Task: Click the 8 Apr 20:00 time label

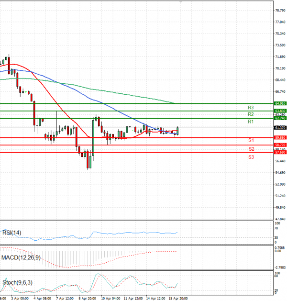Action: pyautogui.click(x=87, y=299)
